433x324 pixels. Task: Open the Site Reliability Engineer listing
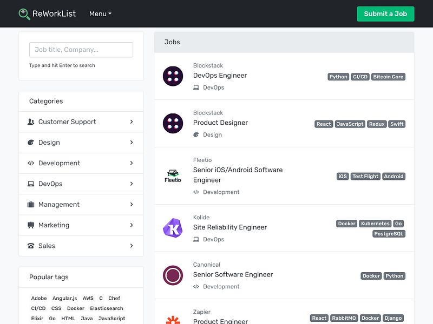pyautogui.click(x=230, y=227)
